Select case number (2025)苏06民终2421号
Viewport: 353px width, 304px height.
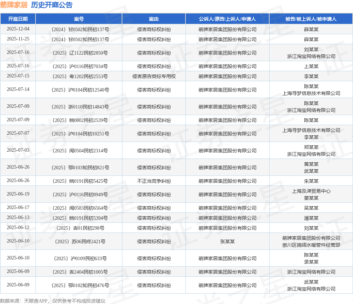point(80,241)
